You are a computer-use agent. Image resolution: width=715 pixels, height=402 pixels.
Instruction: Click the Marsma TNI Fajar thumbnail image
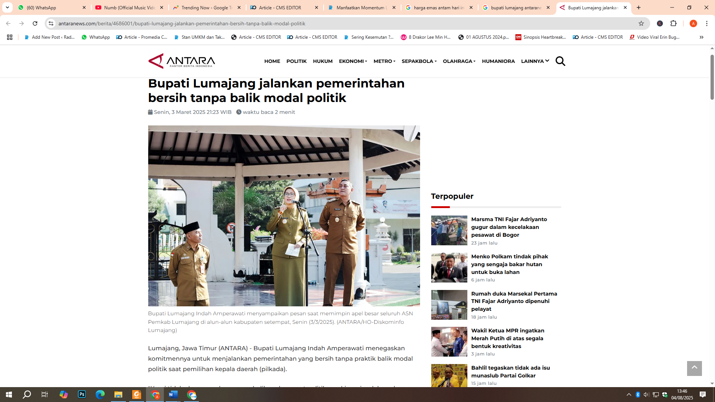pyautogui.click(x=449, y=230)
